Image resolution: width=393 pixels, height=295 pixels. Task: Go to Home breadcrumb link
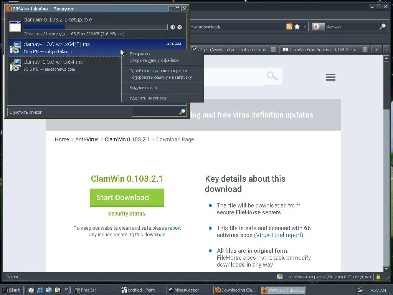coord(62,139)
